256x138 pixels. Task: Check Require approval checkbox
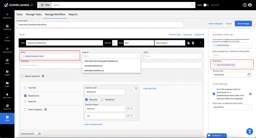22,76
